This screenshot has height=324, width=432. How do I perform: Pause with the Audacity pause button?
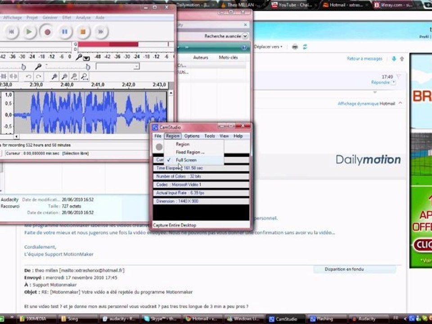tap(65, 31)
